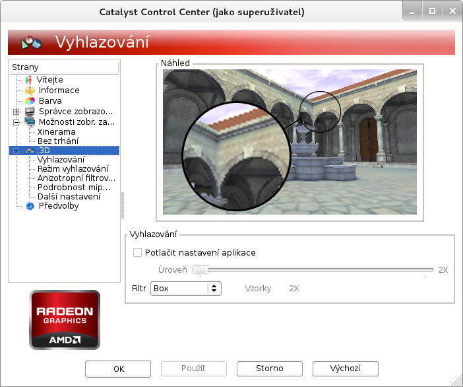Click the Předvolby gear icon
The height and width of the screenshot is (387, 463).
(30, 206)
